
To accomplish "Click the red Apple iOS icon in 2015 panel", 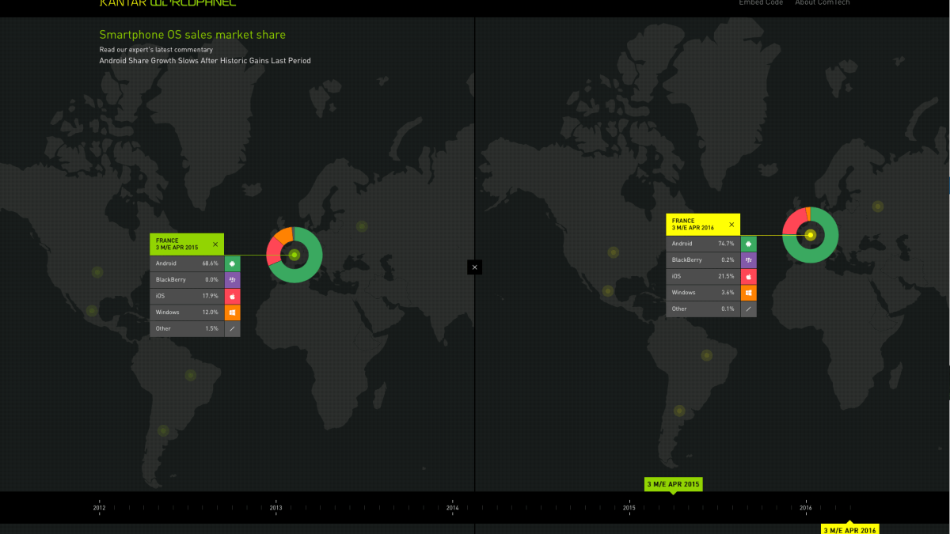I will (232, 296).
